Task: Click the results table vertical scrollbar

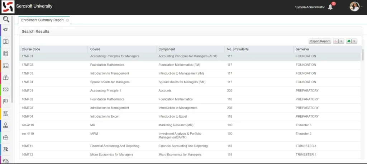Action: tap(363, 56)
